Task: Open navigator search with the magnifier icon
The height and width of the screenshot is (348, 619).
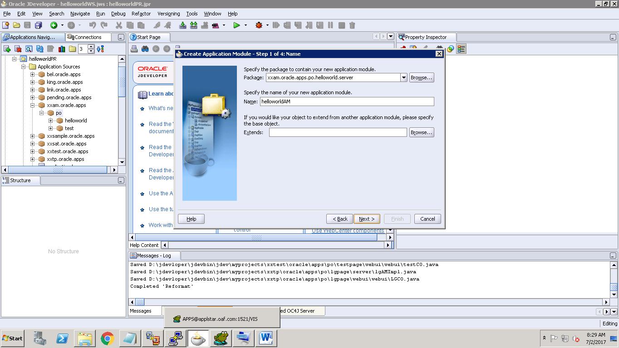Action: click(29, 48)
